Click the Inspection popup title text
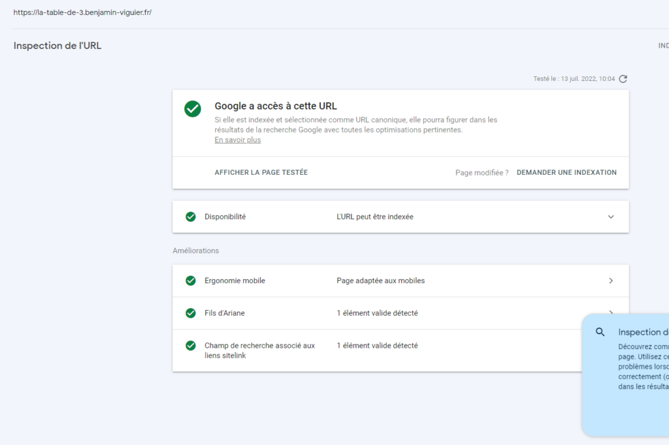The image size is (669, 445). click(x=643, y=332)
